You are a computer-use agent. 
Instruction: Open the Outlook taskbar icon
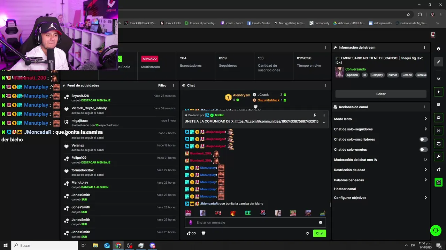click(107, 245)
